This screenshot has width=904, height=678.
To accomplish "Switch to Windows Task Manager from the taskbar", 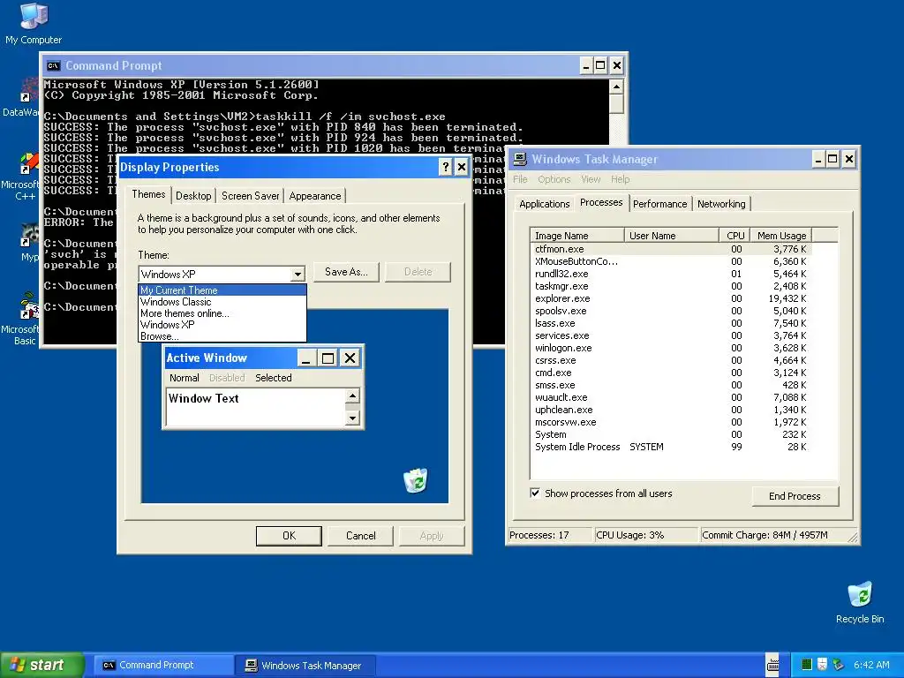I will tap(305, 665).
